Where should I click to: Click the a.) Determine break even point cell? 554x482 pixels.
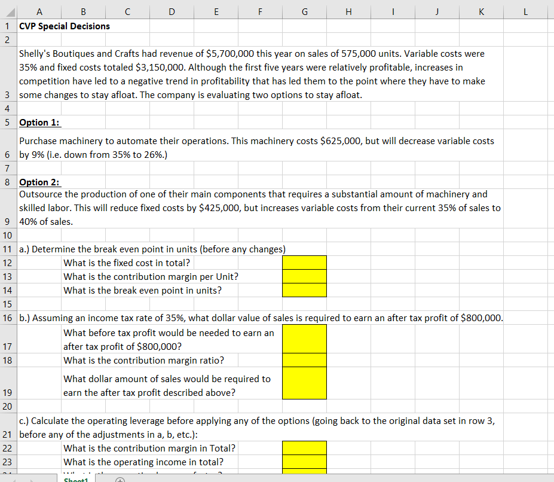(152, 249)
